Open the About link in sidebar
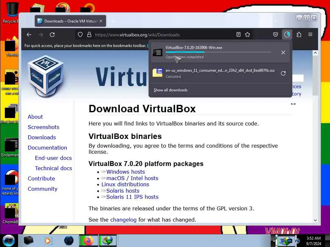 [x=35, y=117]
